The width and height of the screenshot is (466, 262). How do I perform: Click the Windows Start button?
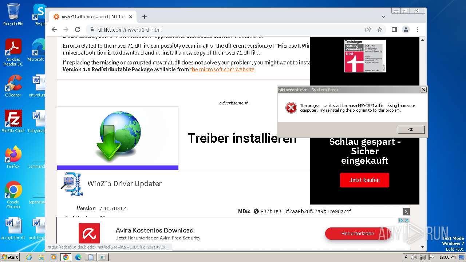tap(10, 257)
